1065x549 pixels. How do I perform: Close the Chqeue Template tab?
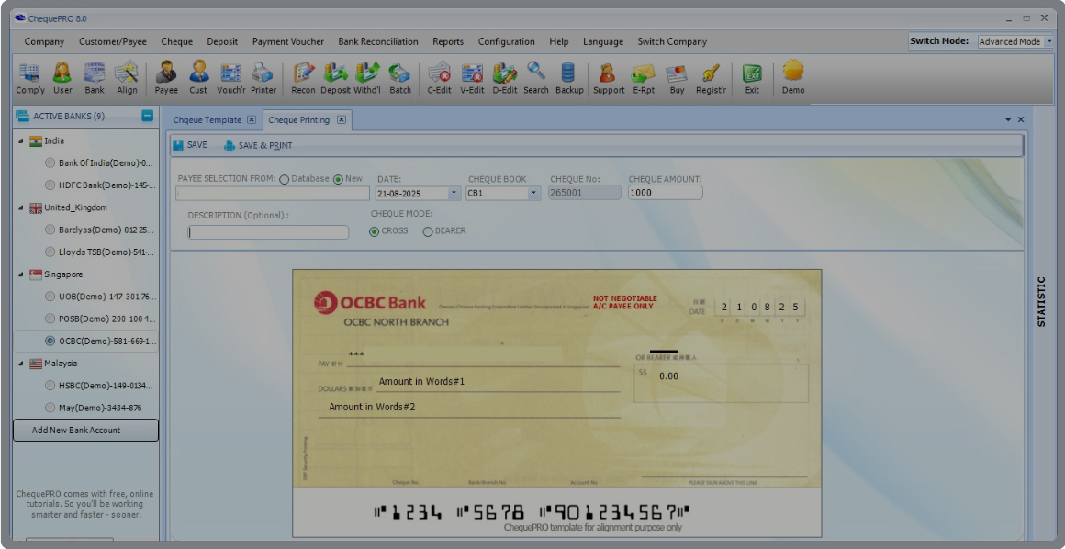click(x=252, y=119)
